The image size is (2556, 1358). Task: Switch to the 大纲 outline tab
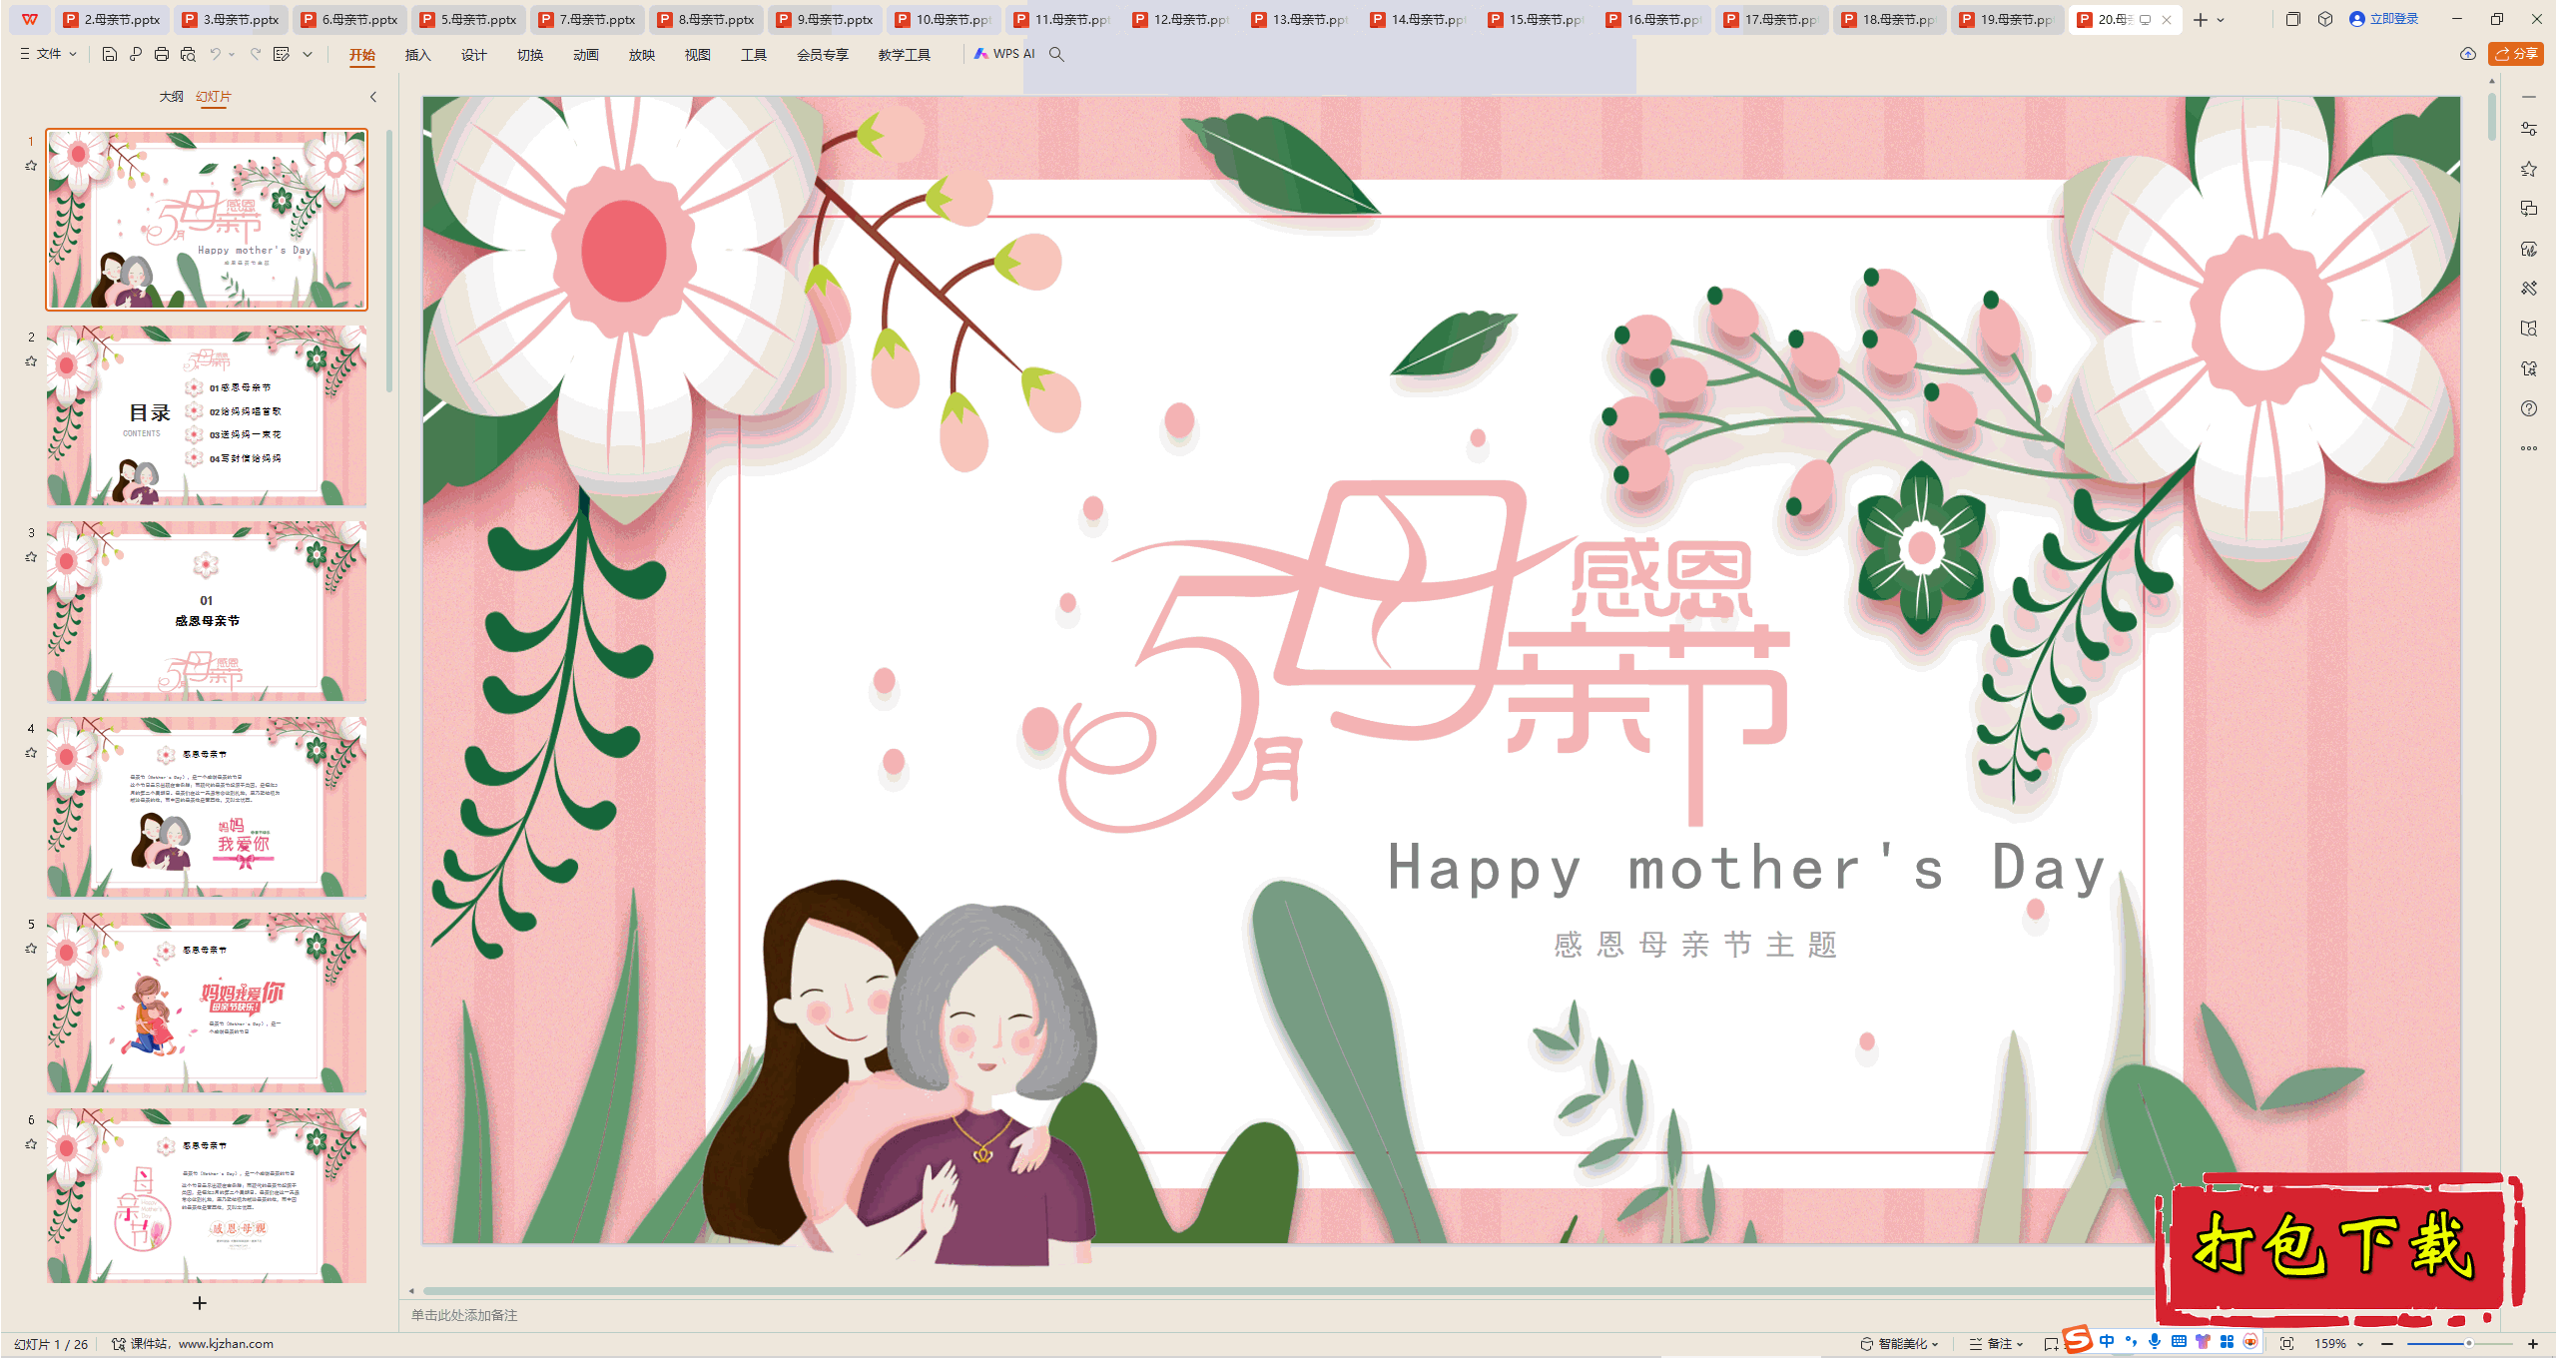pyautogui.click(x=171, y=97)
